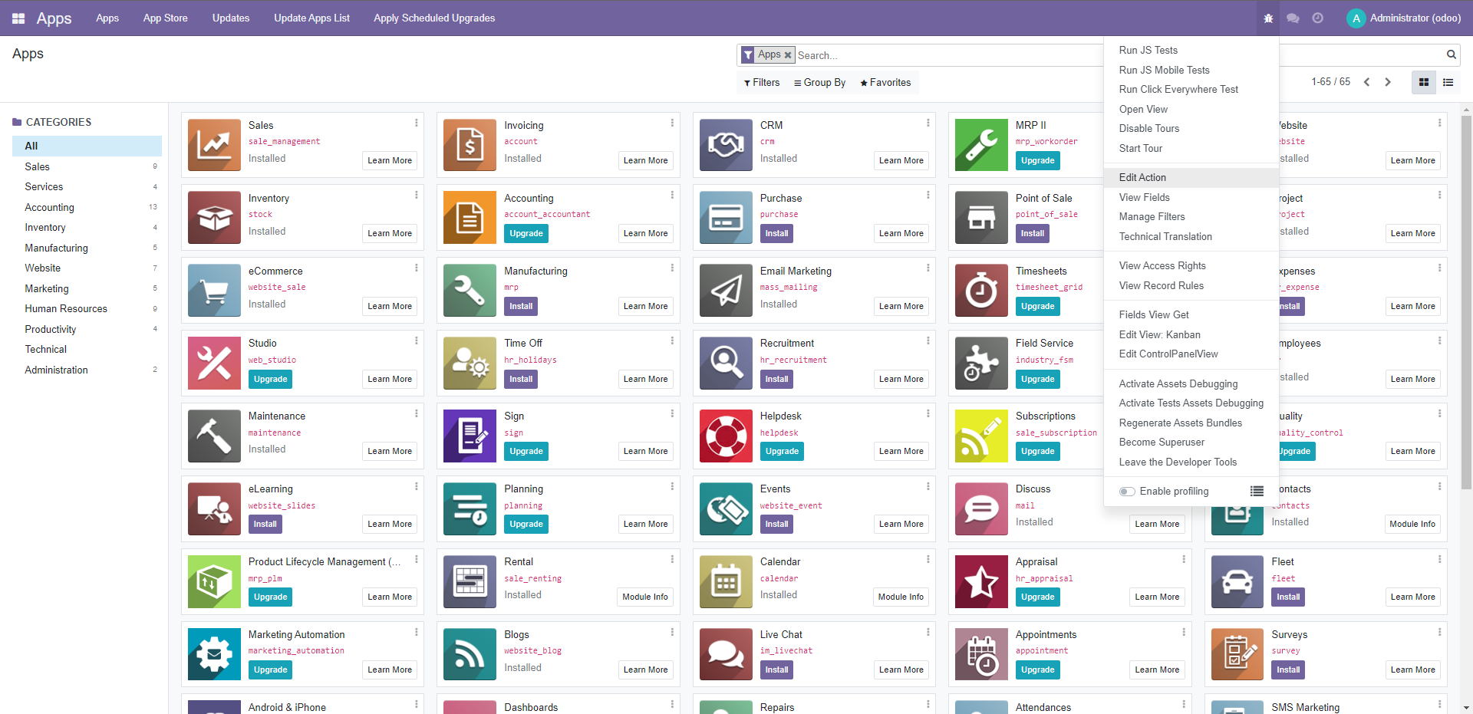This screenshot has width=1473, height=714.
Task: Click the search magnifier icon
Action: 1451,54
